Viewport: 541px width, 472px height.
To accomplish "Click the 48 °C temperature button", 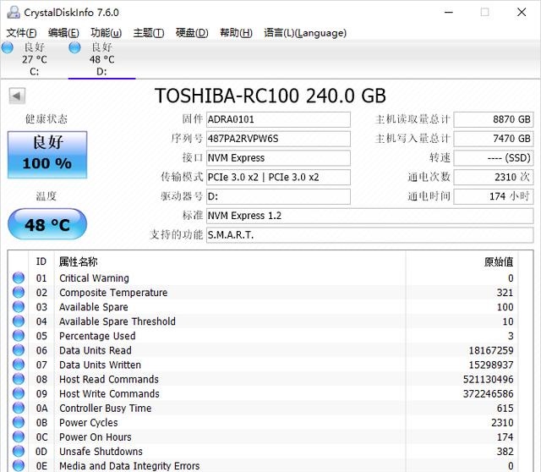I will click(47, 225).
